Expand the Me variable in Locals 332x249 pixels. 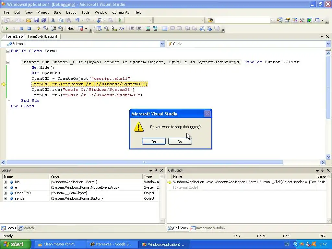tap(5, 182)
